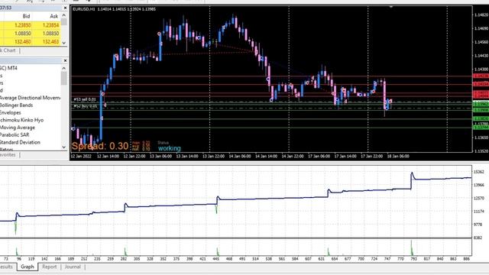Click the 17 Jan 14:00 time label

(345, 156)
